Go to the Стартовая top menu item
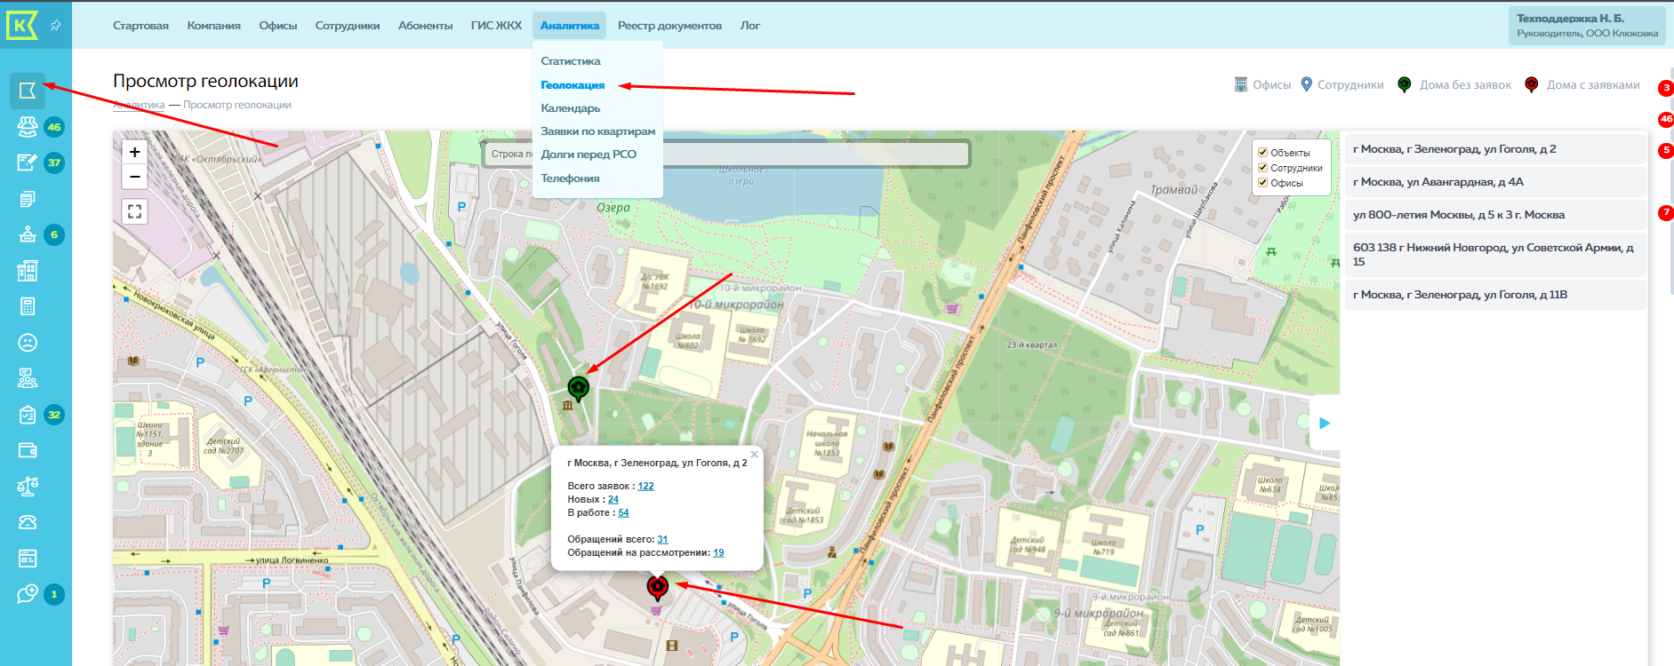1674x666 pixels. tap(140, 26)
